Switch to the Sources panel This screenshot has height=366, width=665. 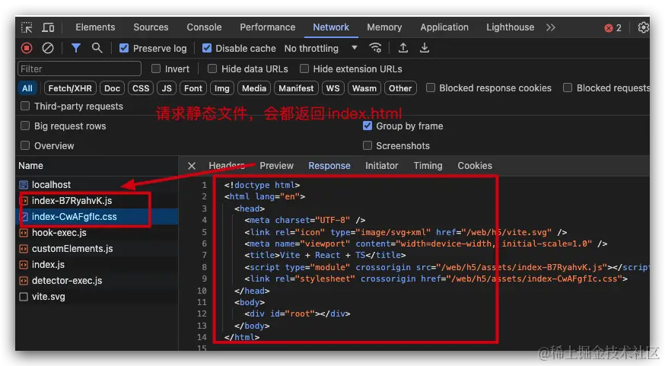coord(151,27)
